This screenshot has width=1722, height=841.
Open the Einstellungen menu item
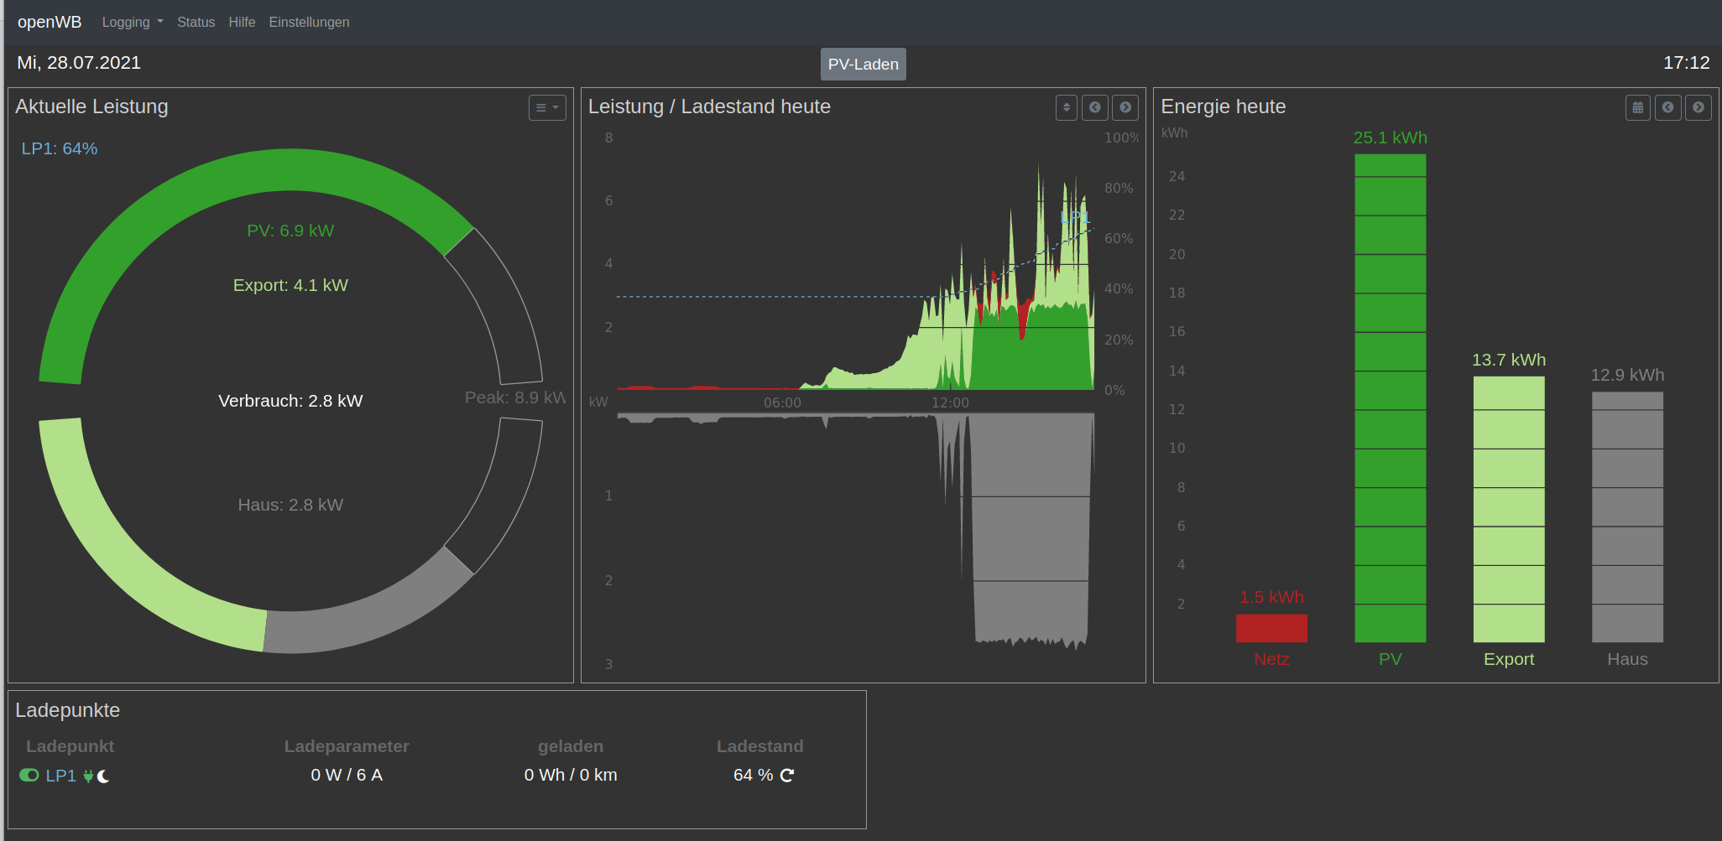click(x=309, y=22)
